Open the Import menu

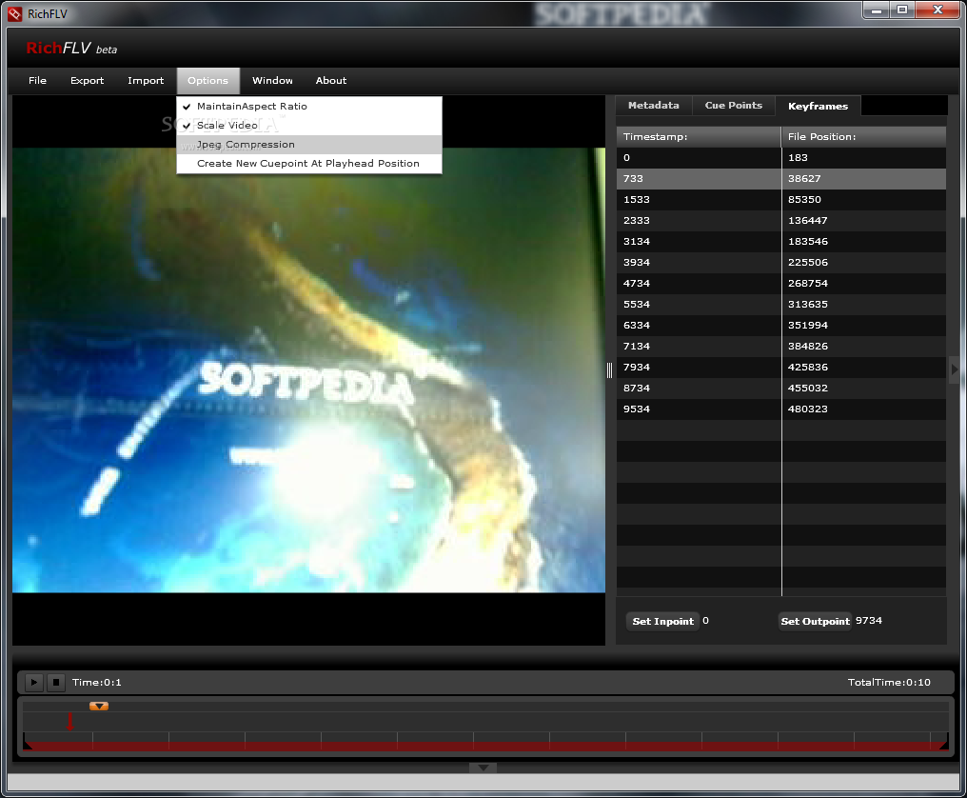coord(146,80)
